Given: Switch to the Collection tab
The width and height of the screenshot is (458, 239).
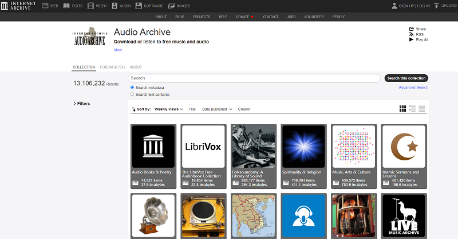Looking at the screenshot, I should coord(84,67).
